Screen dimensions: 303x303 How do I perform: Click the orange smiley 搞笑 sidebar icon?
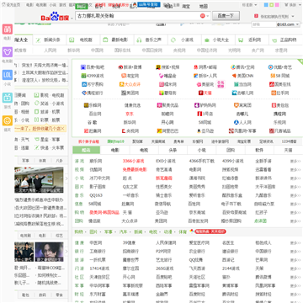coord(8,120)
